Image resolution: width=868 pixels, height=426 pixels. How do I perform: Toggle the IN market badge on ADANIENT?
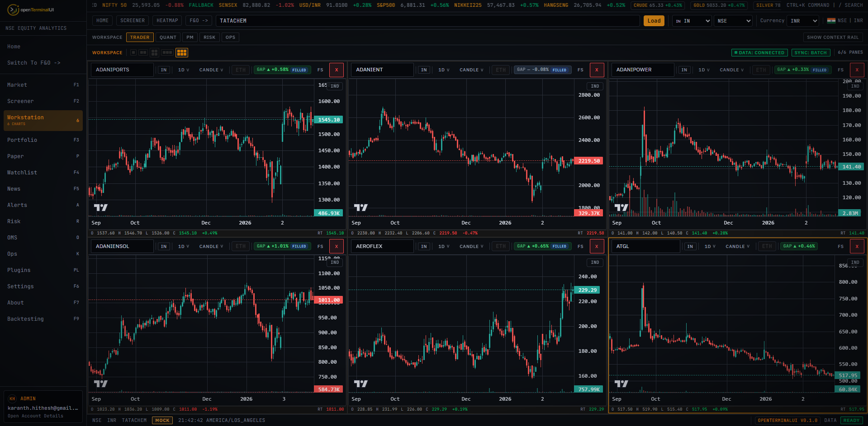coord(424,70)
